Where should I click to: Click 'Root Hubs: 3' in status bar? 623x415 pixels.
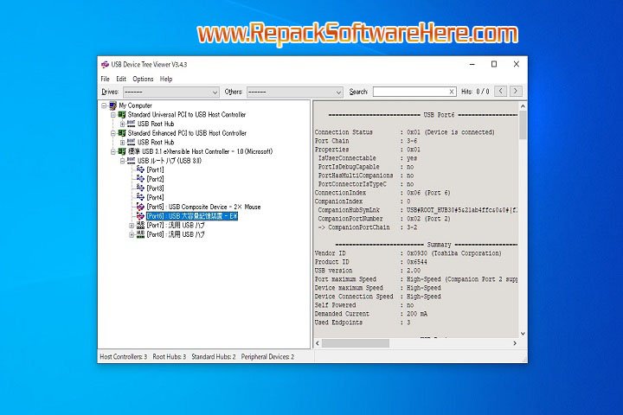coord(170,356)
